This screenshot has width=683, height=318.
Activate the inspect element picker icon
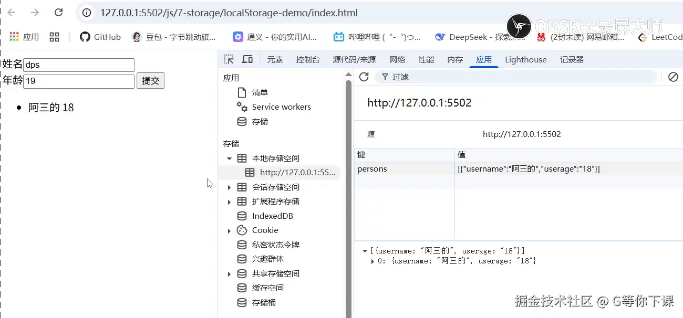pos(229,59)
